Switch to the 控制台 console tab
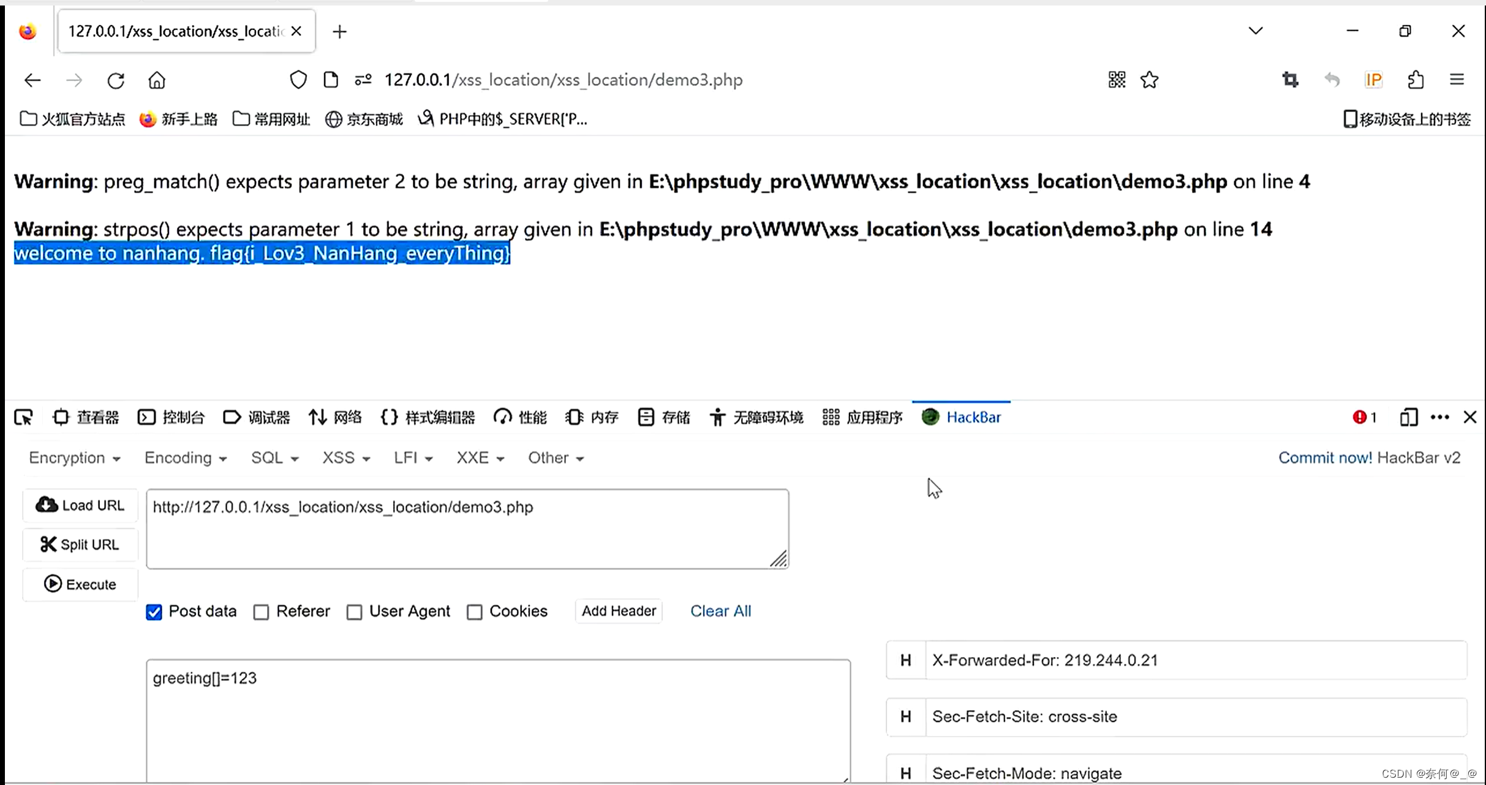This screenshot has width=1486, height=785. pos(172,418)
